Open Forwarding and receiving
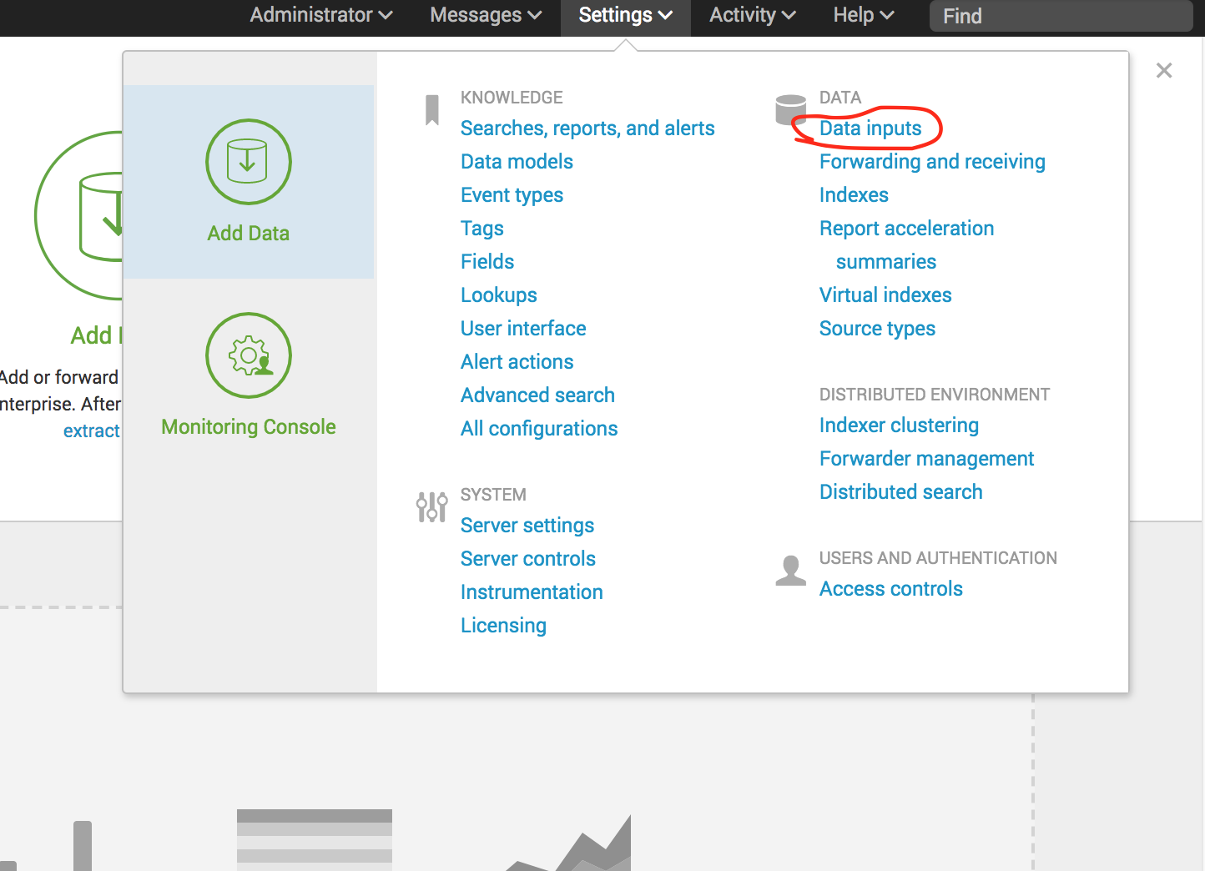This screenshot has height=871, width=1205. [x=932, y=162]
